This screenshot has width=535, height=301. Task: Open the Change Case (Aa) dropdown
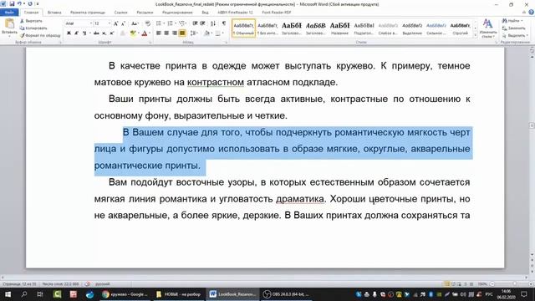pos(135,23)
